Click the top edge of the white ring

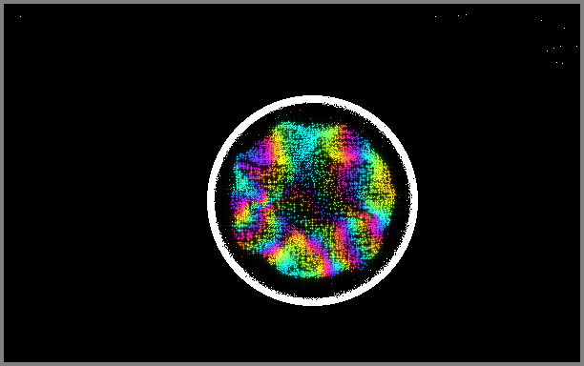point(312,99)
